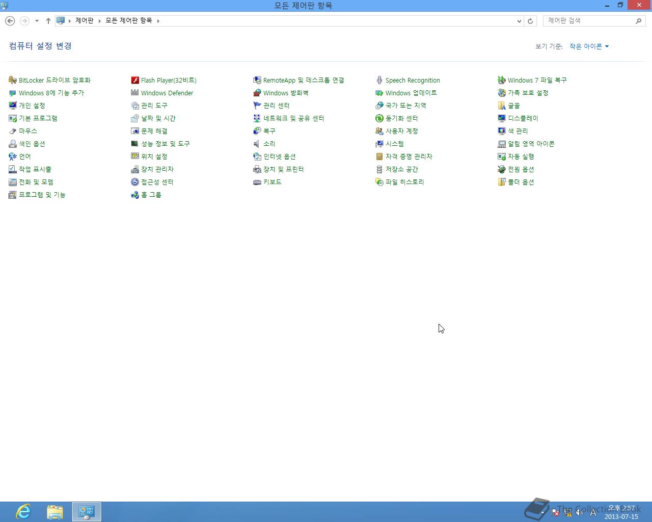Open RemoteApp 및 데스크톱 연결 link
Viewport: 652px width, 522px height.
click(x=304, y=80)
